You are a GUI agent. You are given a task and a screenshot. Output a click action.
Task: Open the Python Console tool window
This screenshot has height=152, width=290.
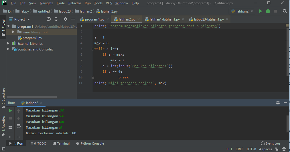(x=90, y=143)
